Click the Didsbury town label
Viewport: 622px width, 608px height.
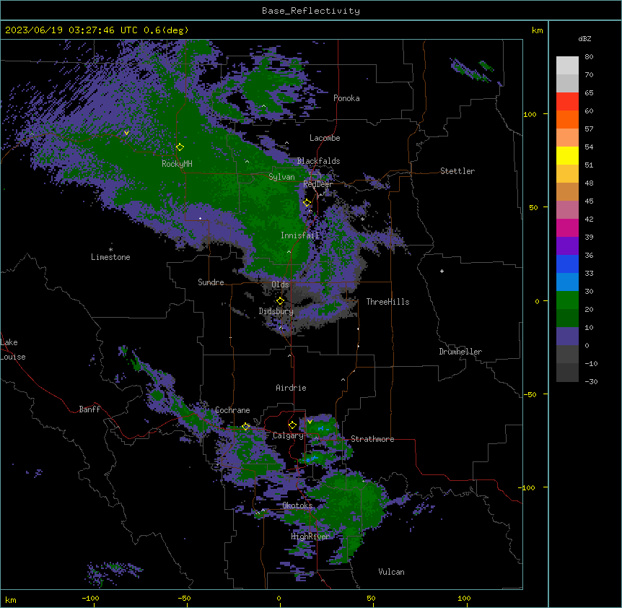point(276,311)
